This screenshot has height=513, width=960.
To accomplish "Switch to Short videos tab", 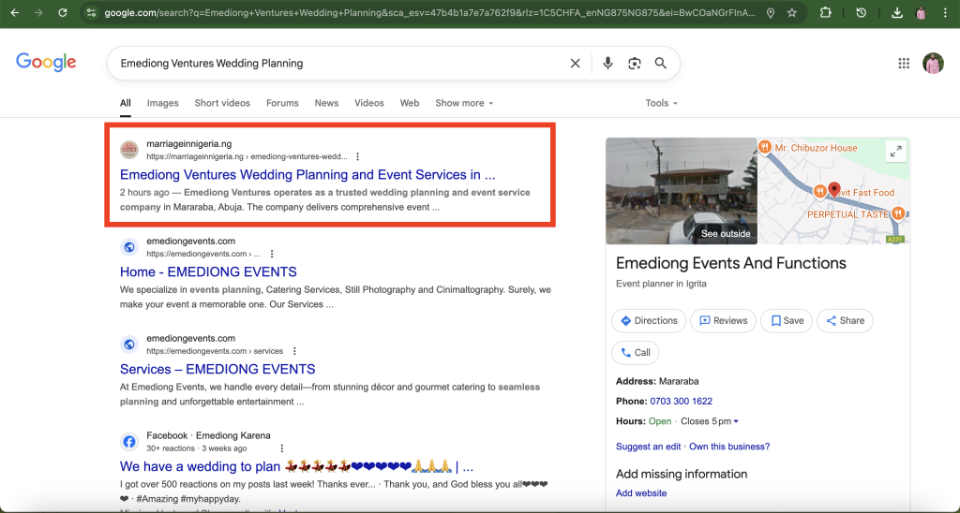I will 222,103.
